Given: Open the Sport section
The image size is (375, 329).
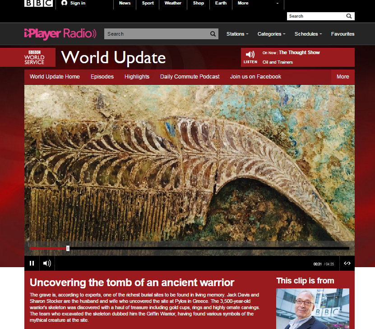Looking at the screenshot, I should tap(148, 3).
